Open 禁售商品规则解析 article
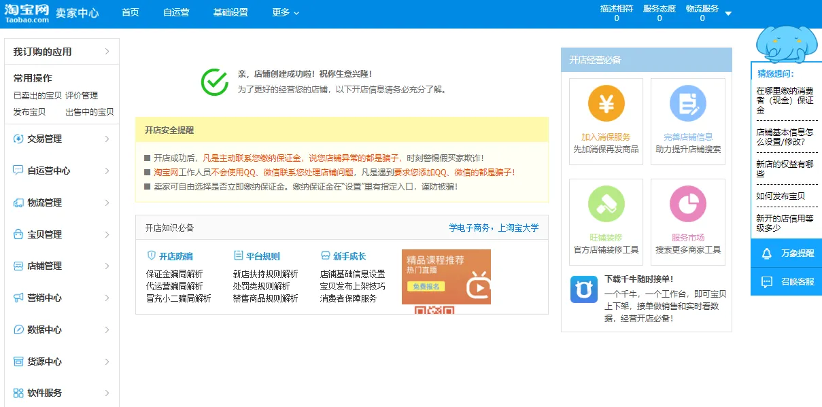This screenshot has height=407, width=822. click(265, 298)
